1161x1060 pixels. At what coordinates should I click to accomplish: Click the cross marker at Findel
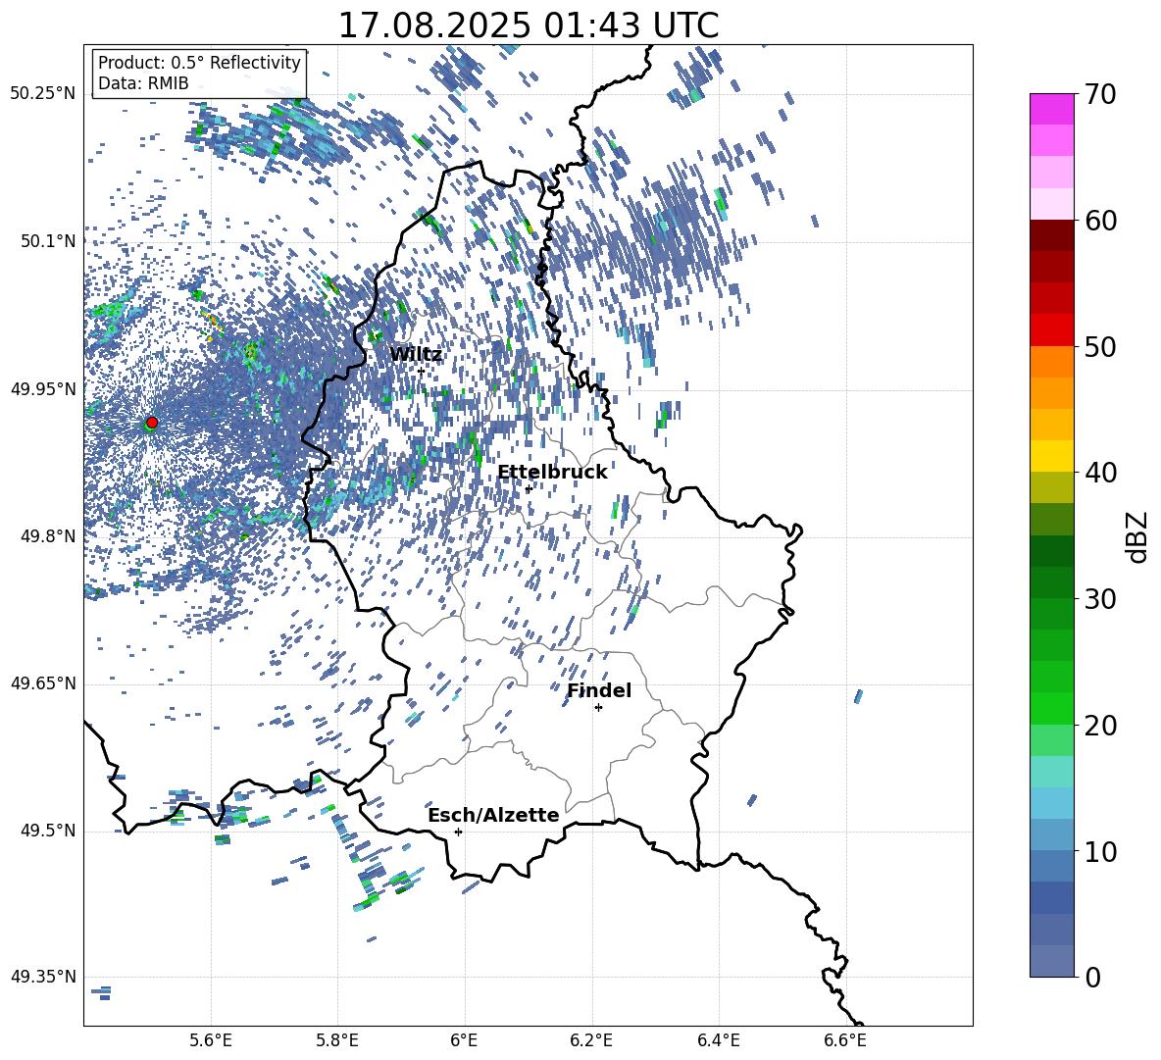coord(598,708)
